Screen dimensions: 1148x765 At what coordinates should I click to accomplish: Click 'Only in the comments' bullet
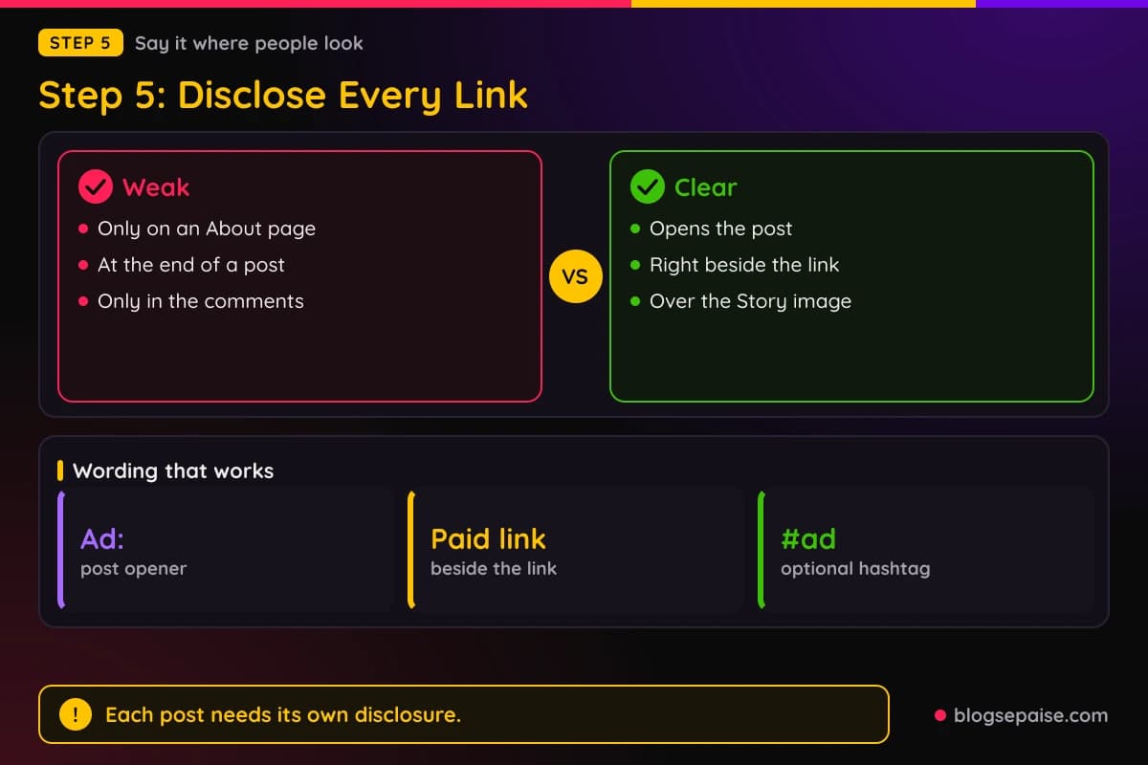[x=201, y=301]
